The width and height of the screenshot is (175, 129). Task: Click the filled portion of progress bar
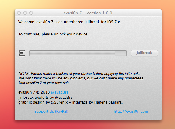[72, 53]
